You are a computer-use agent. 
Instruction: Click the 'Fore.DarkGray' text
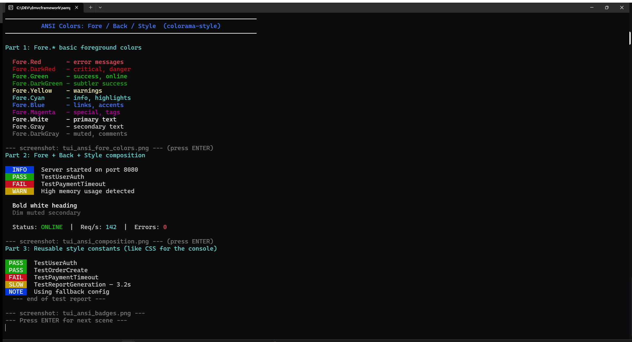pyautogui.click(x=36, y=134)
